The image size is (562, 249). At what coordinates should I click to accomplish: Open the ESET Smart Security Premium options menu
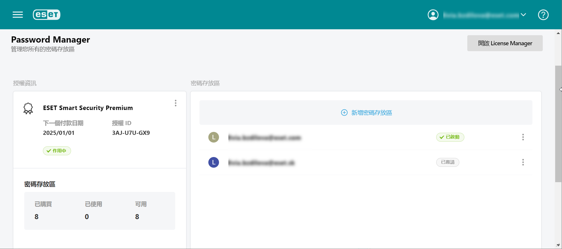click(175, 103)
